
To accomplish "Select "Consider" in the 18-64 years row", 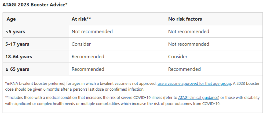I will click(x=178, y=57).
